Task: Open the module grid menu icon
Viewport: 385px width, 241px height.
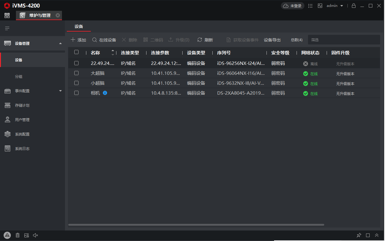Action: point(7,15)
